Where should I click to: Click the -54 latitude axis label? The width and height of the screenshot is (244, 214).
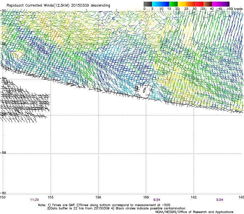tap(3, 78)
